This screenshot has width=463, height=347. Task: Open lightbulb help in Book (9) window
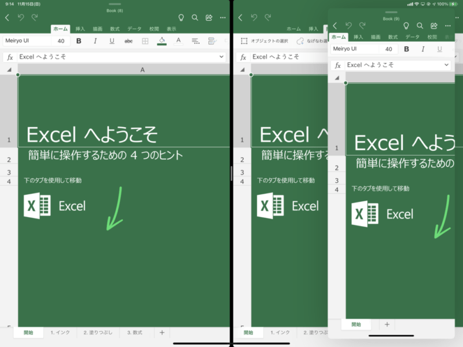point(406,26)
